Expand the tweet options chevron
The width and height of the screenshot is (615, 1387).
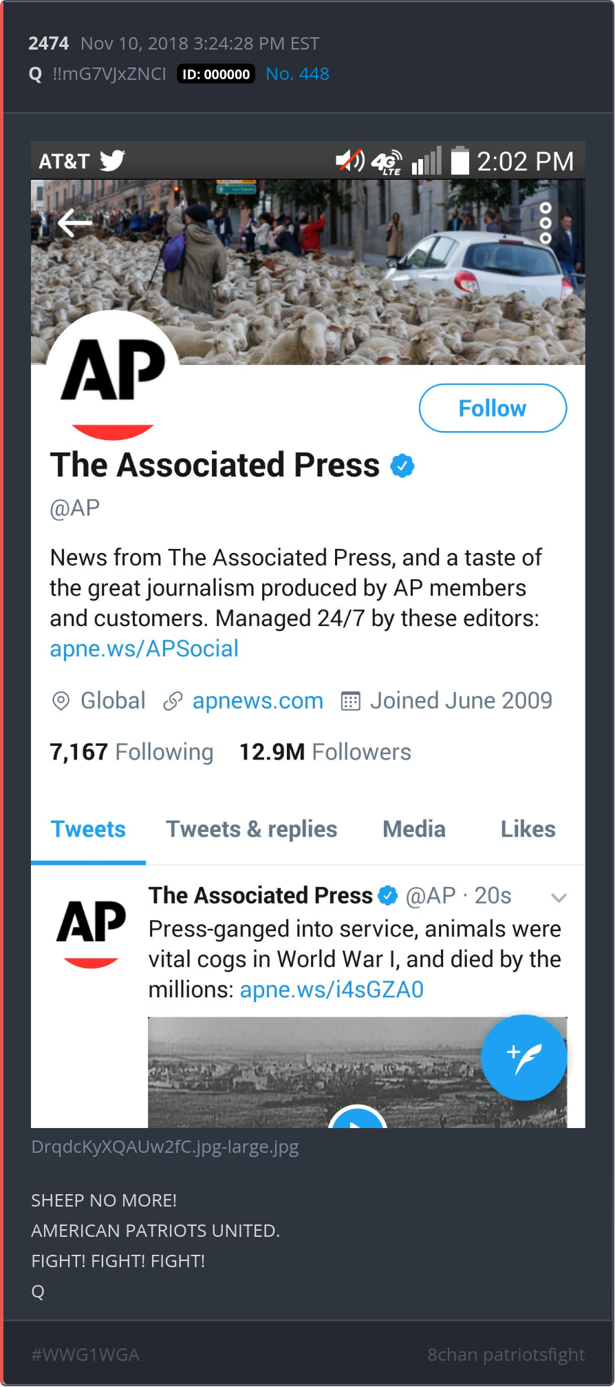(559, 897)
